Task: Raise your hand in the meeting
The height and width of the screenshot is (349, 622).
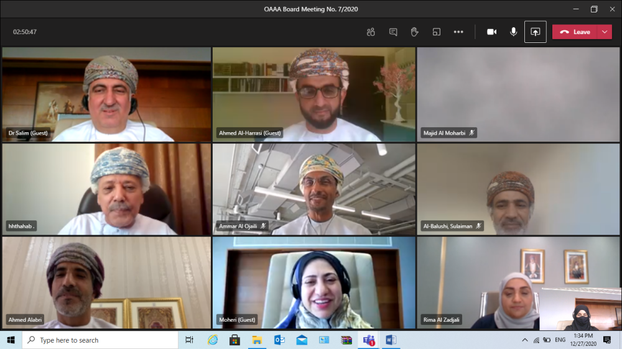Action: 414,32
